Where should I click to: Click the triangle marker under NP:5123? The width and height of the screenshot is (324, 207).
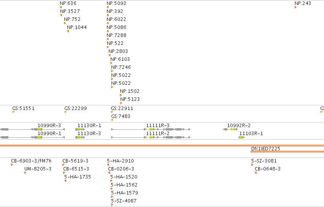(x=121, y=103)
